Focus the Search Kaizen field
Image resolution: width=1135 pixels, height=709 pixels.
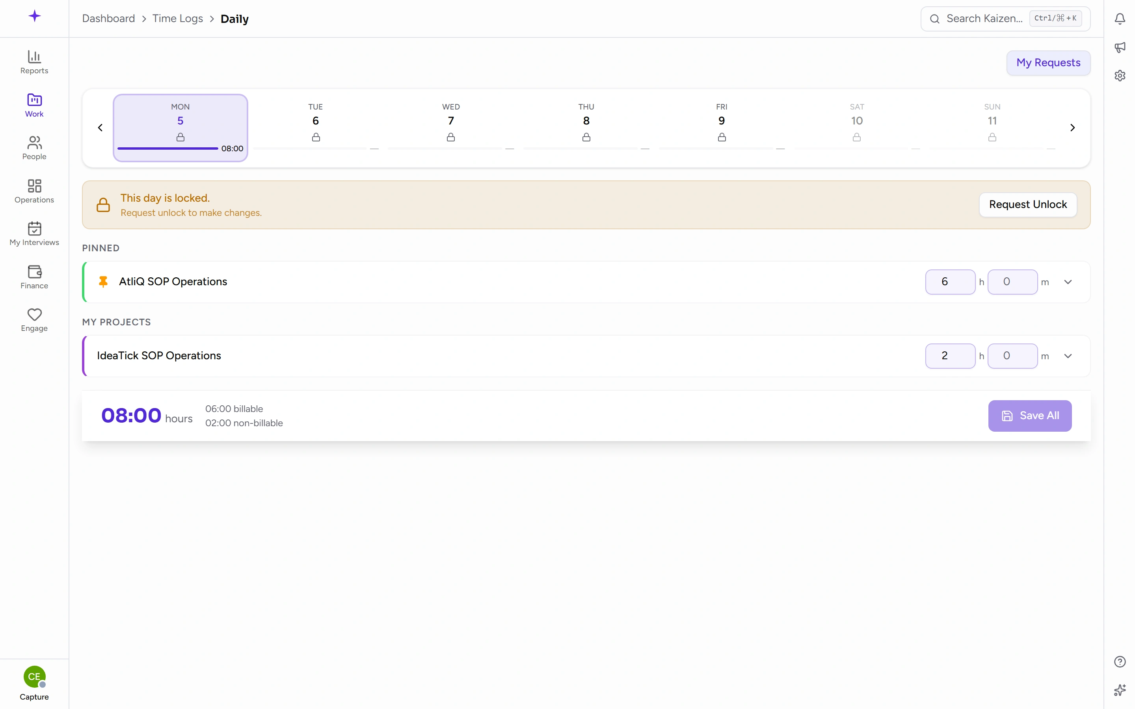[x=1005, y=19]
